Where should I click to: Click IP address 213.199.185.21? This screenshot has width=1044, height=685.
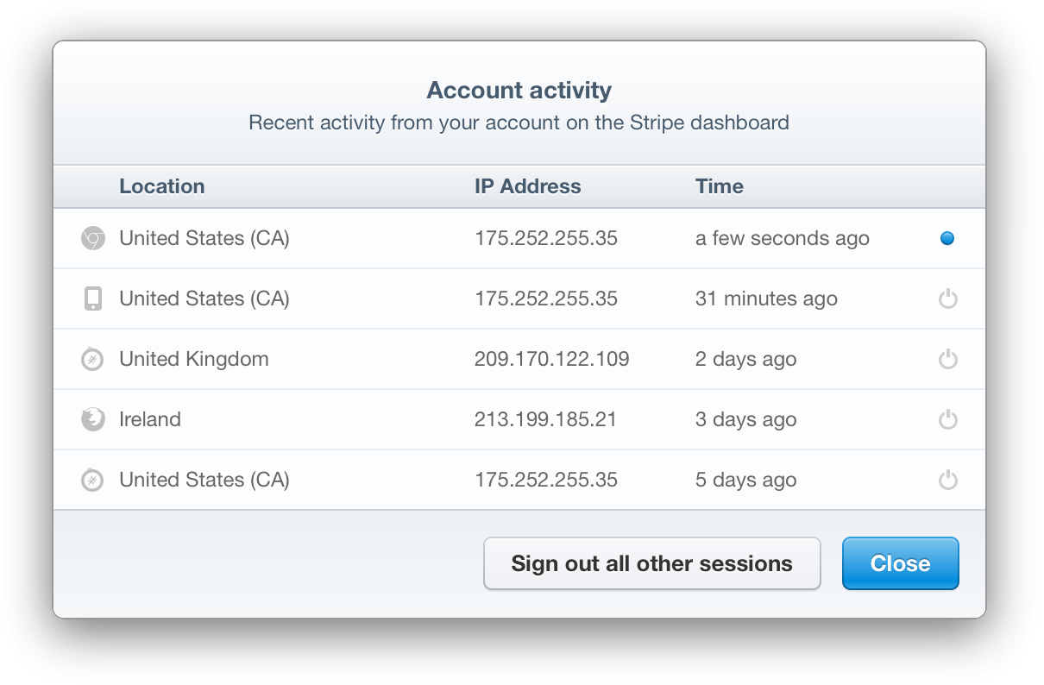(546, 420)
